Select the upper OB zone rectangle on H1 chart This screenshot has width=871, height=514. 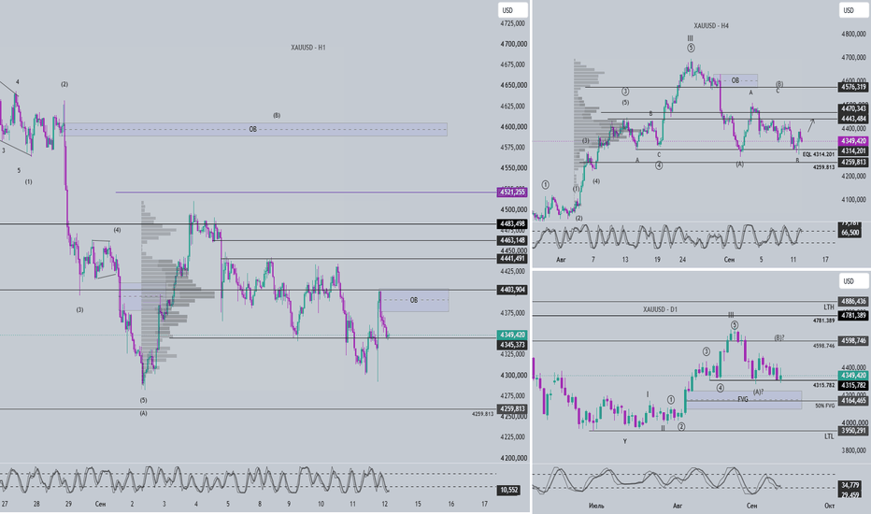256,130
